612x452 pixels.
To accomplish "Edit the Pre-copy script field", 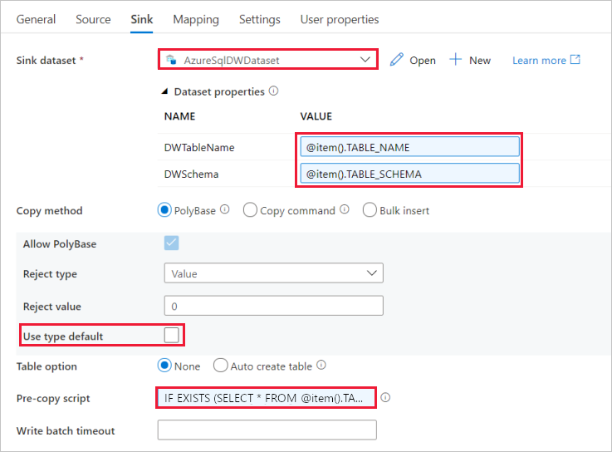I will (267, 398).
